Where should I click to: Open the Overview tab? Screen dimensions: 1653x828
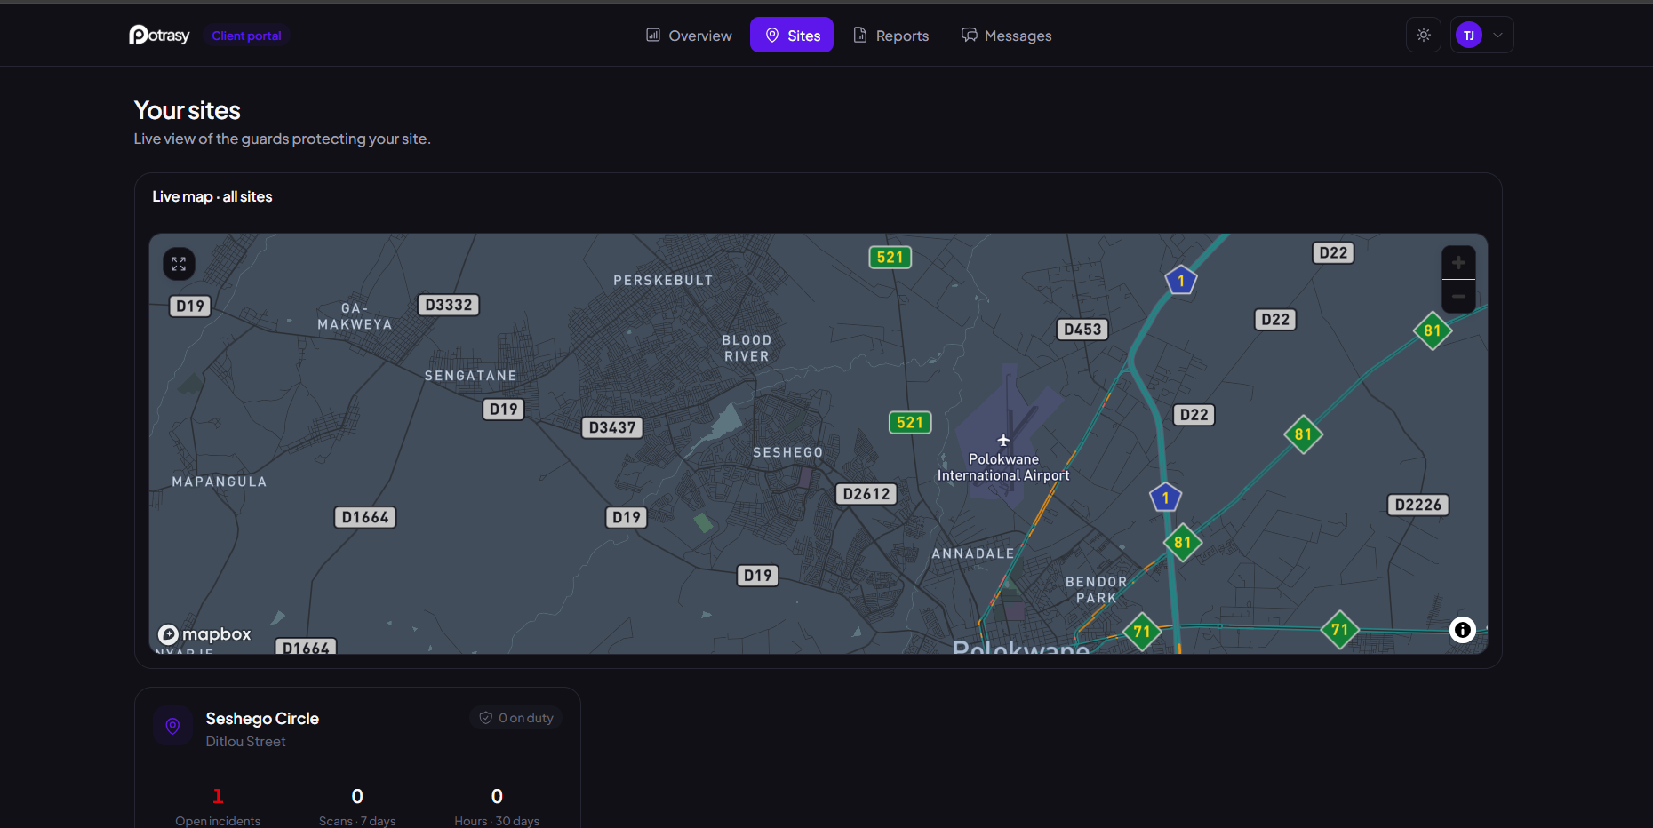(x=689, y=36)
